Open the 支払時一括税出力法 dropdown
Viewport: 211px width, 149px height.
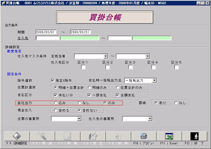click(154, 80)
